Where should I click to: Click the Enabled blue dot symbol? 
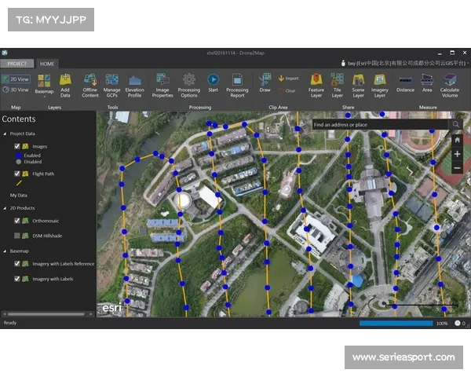coord(19,156)
